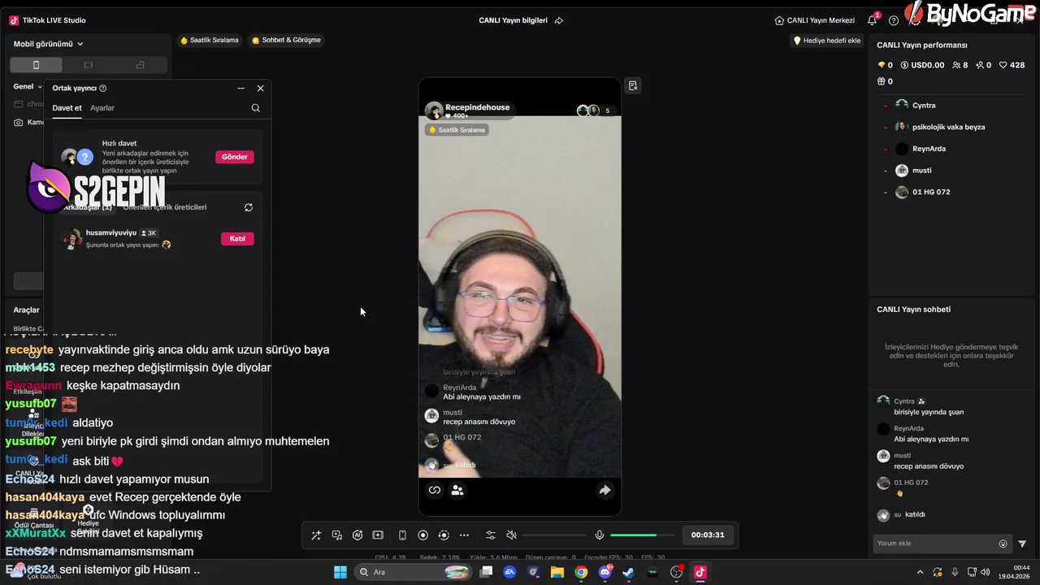The width and height of the screenshot is (1040, 585).
Task: Click the add scene icon in toolbar
Action: [378, 535]
